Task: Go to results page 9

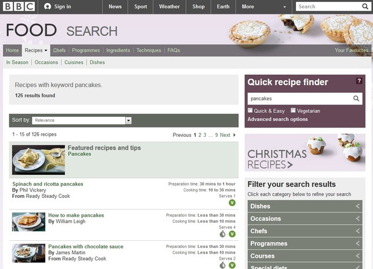Action: [x=217, y=135]
